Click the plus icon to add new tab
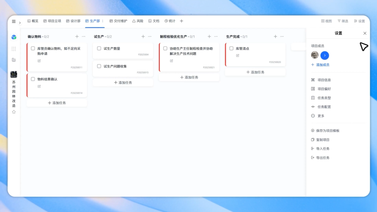The width and height of the screenshot is (377, 212). click(x=181, y=21)
